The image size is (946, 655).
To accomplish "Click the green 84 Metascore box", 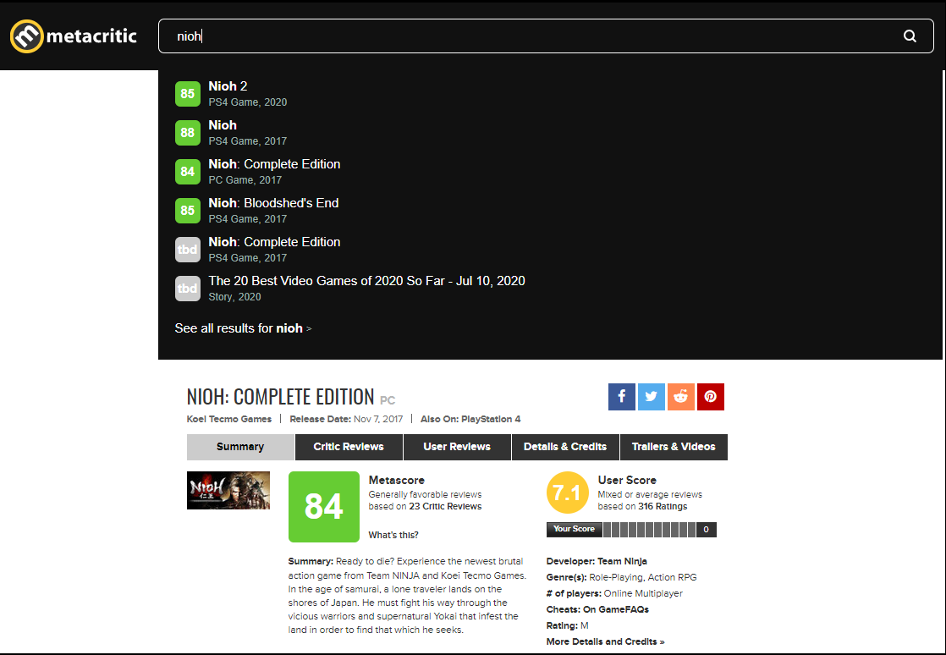I will pos(324,507).
